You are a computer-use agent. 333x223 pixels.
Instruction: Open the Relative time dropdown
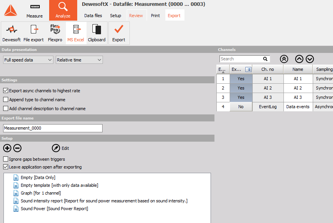tap(79, 60)
